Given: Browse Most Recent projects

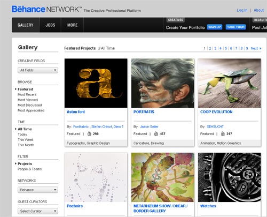Looking at the screenshot, I should pyautogui.click(x=27, y=94).
